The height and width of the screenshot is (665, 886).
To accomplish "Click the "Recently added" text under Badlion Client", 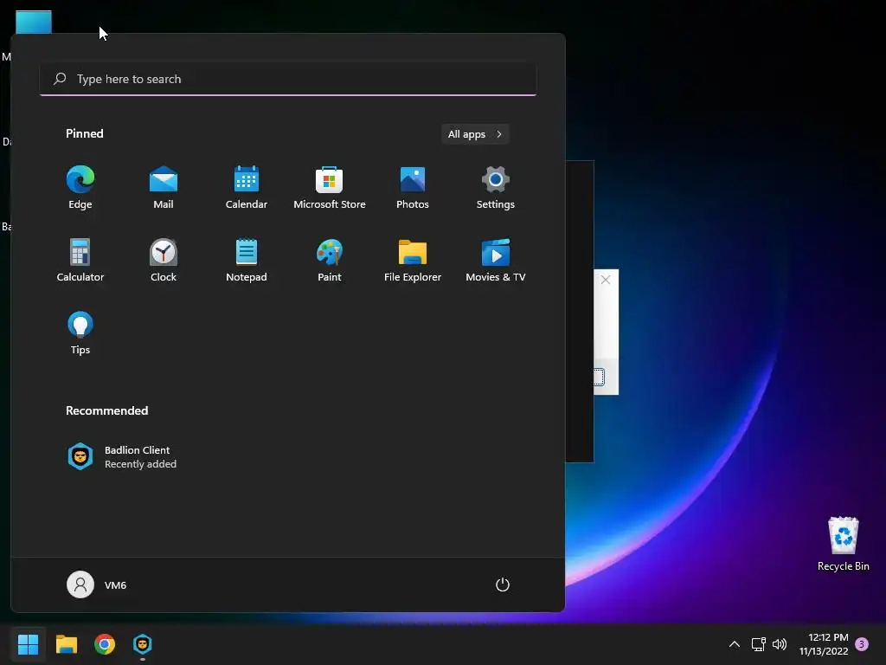I will click(x=141, y=464).
